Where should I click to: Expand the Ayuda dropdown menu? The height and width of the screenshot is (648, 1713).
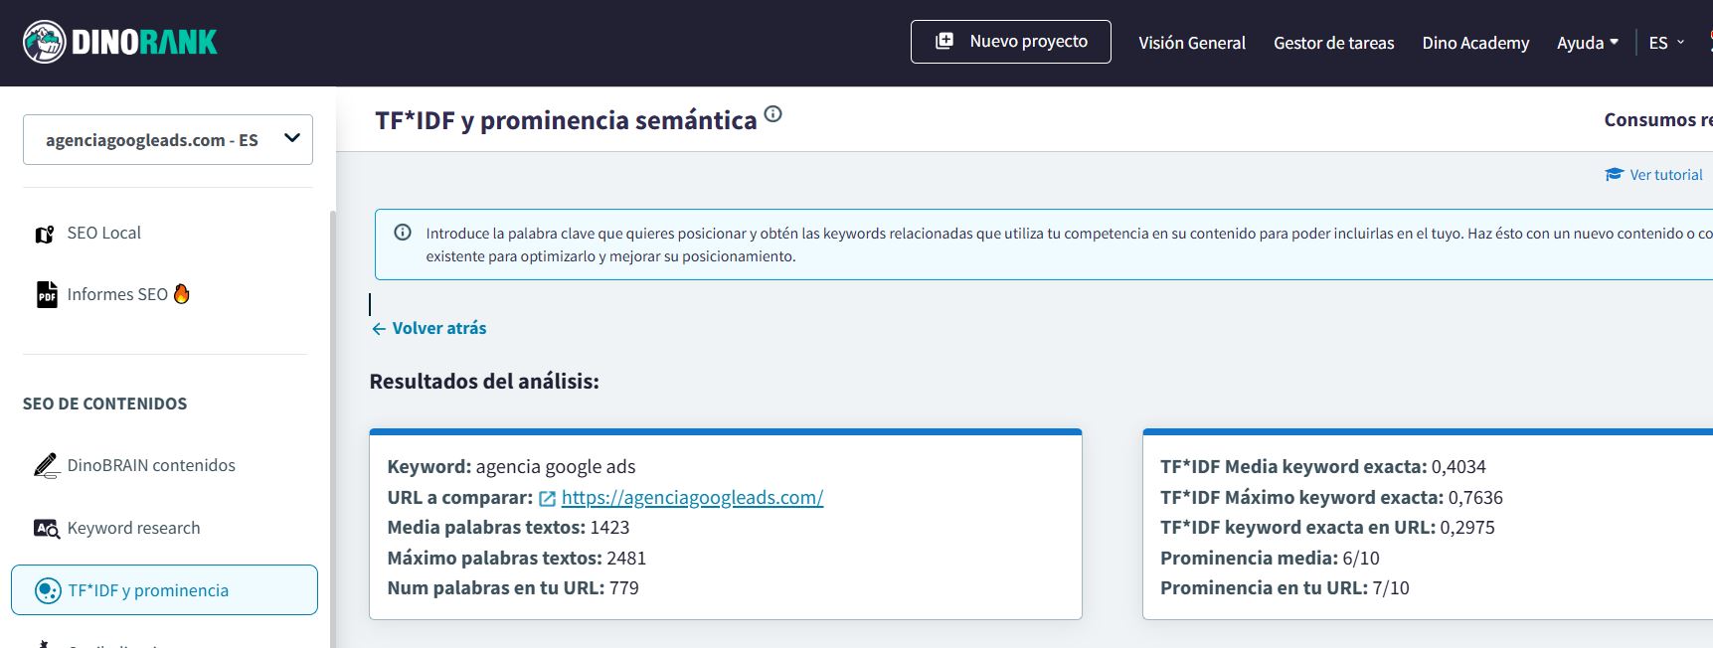click(1587, 43)
